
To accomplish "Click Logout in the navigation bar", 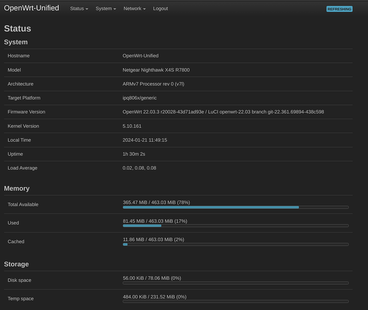I will click(160, 9).
